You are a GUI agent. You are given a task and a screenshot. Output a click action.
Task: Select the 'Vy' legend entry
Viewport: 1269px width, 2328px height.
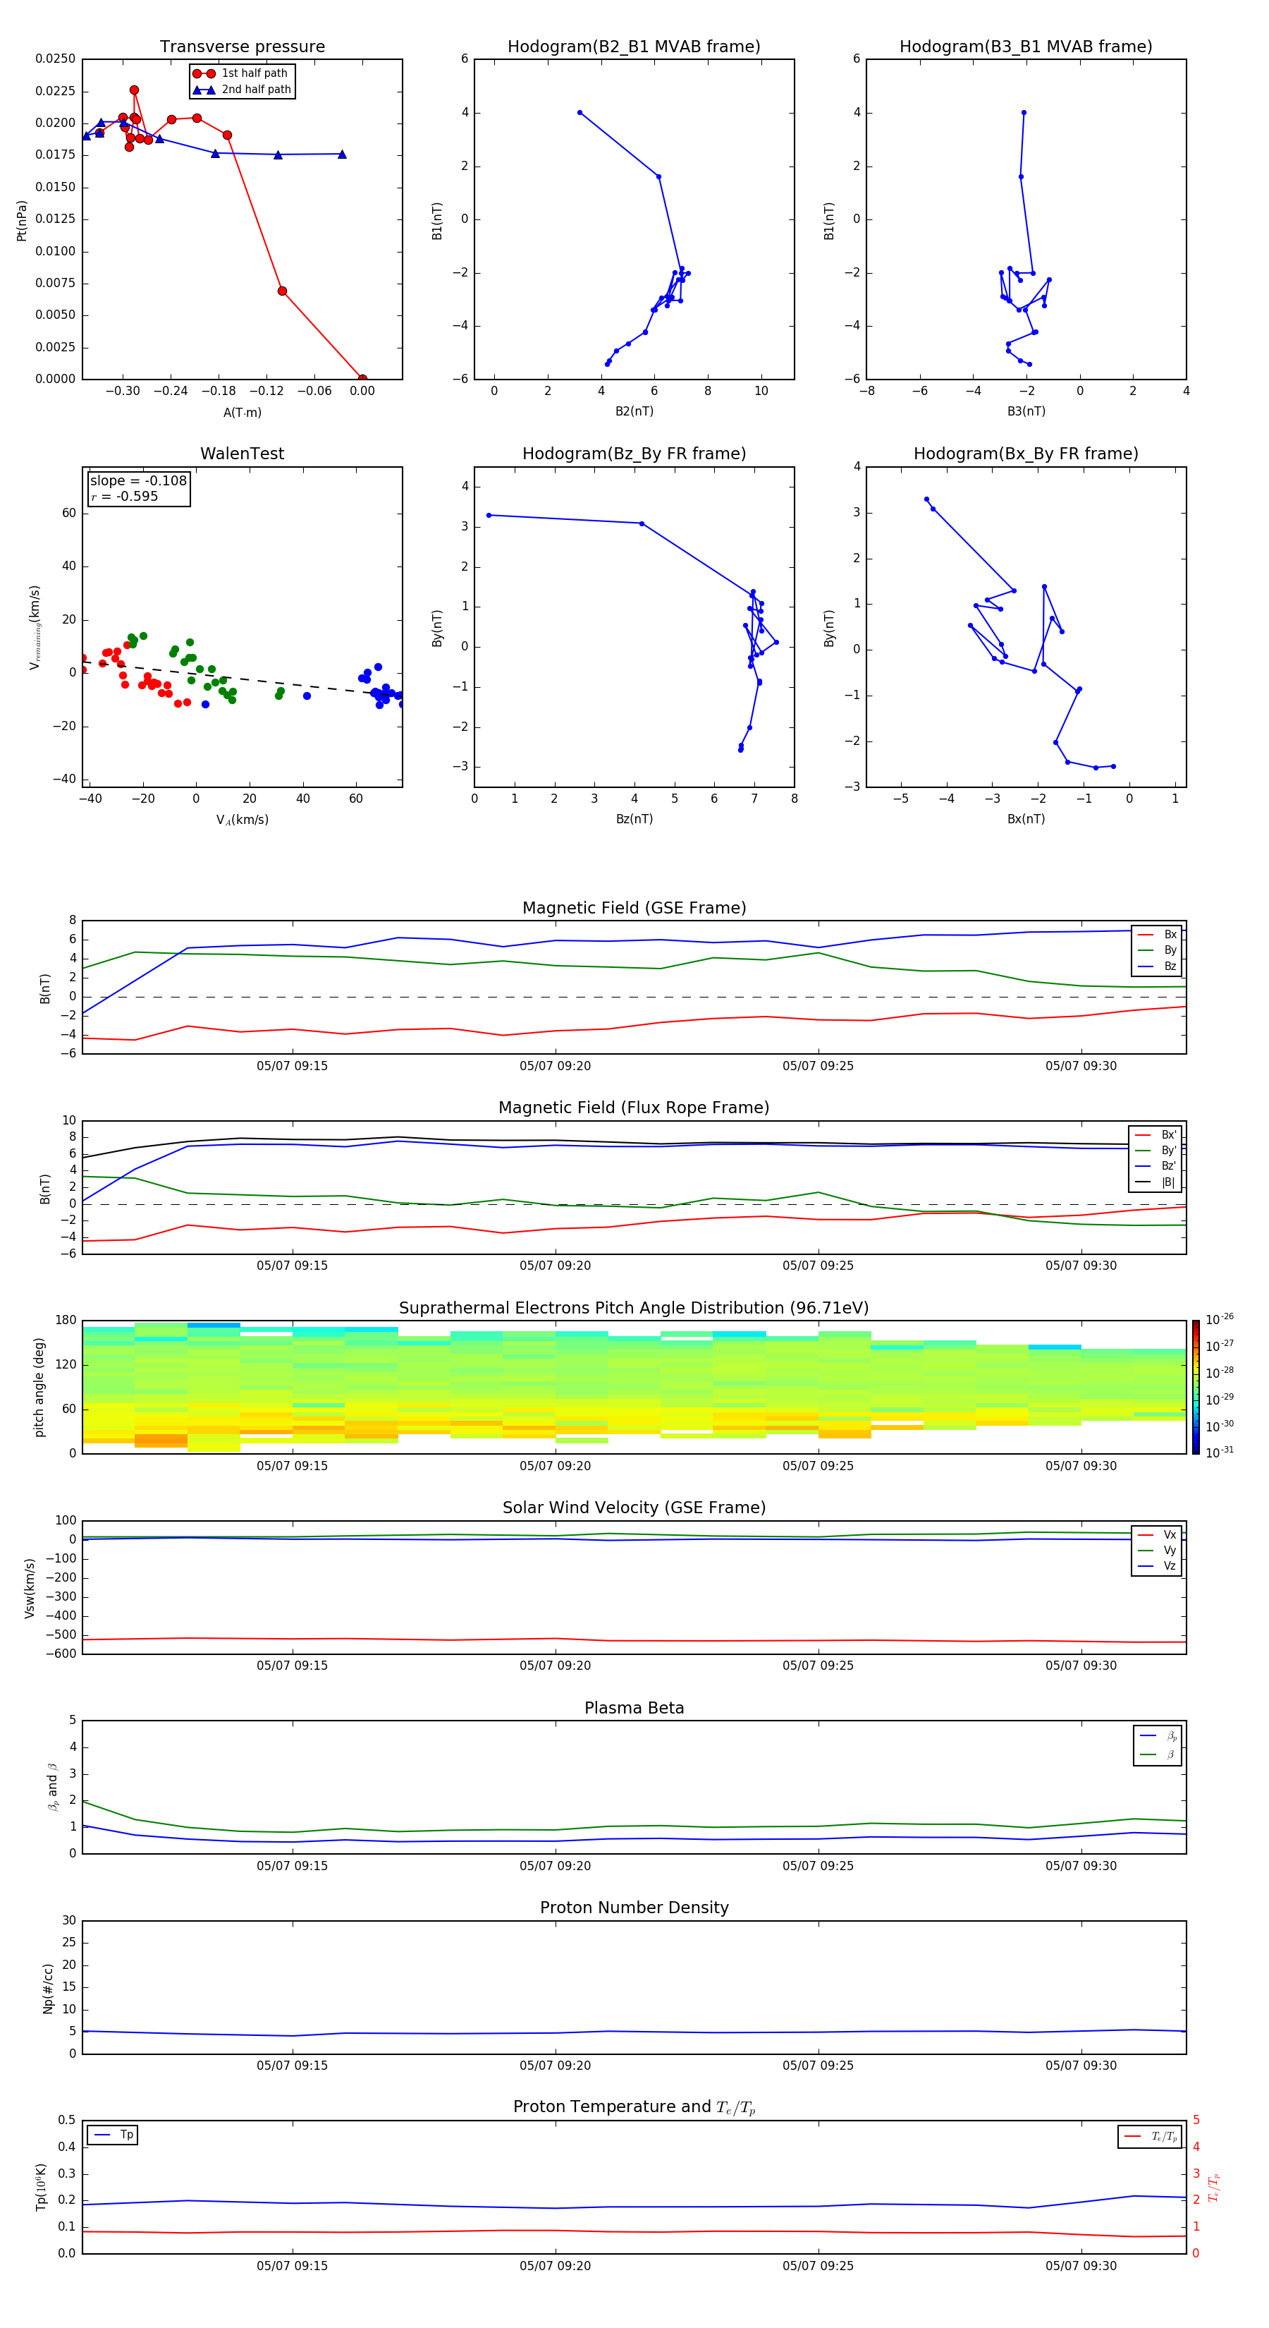click(x=1157, y=1551)
